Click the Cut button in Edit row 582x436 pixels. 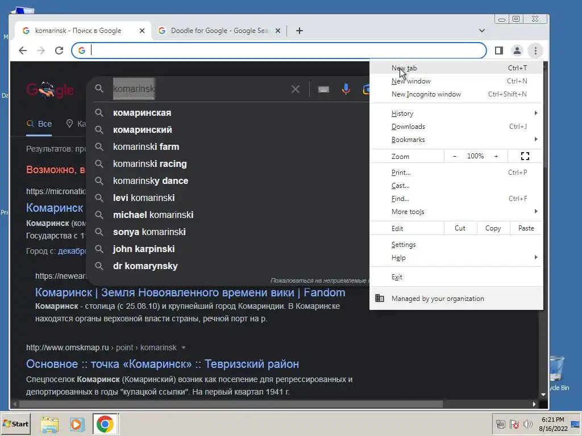tap(460, 228)
